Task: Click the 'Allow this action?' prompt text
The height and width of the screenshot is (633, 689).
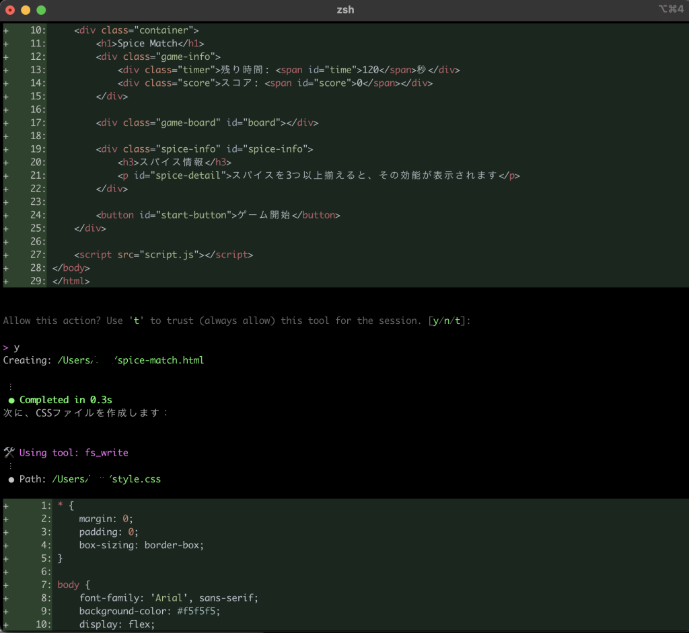Action: click(x=52, y=321)
